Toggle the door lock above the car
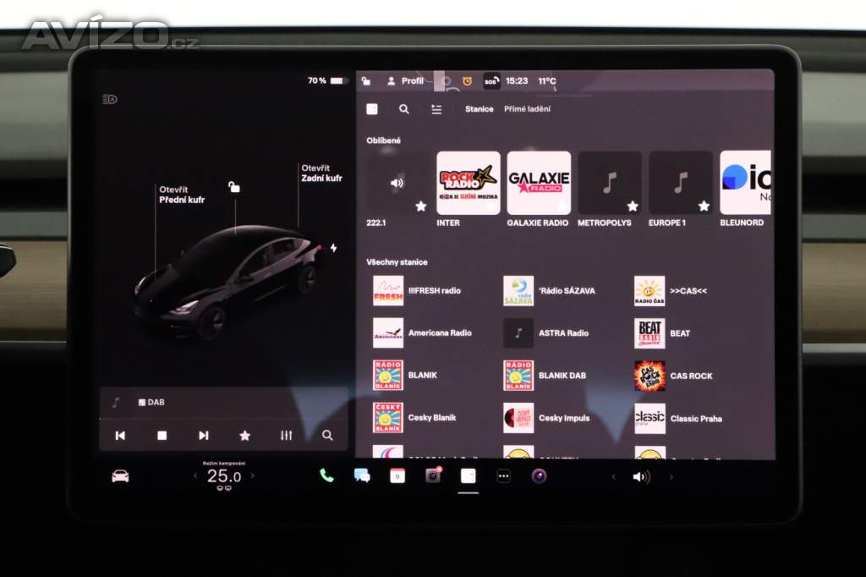 coord(234,187)
